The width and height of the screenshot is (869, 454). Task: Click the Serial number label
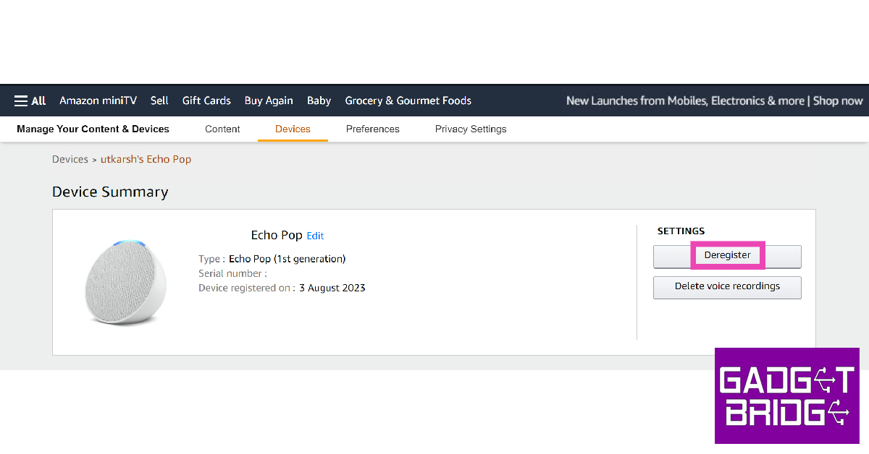232,273
